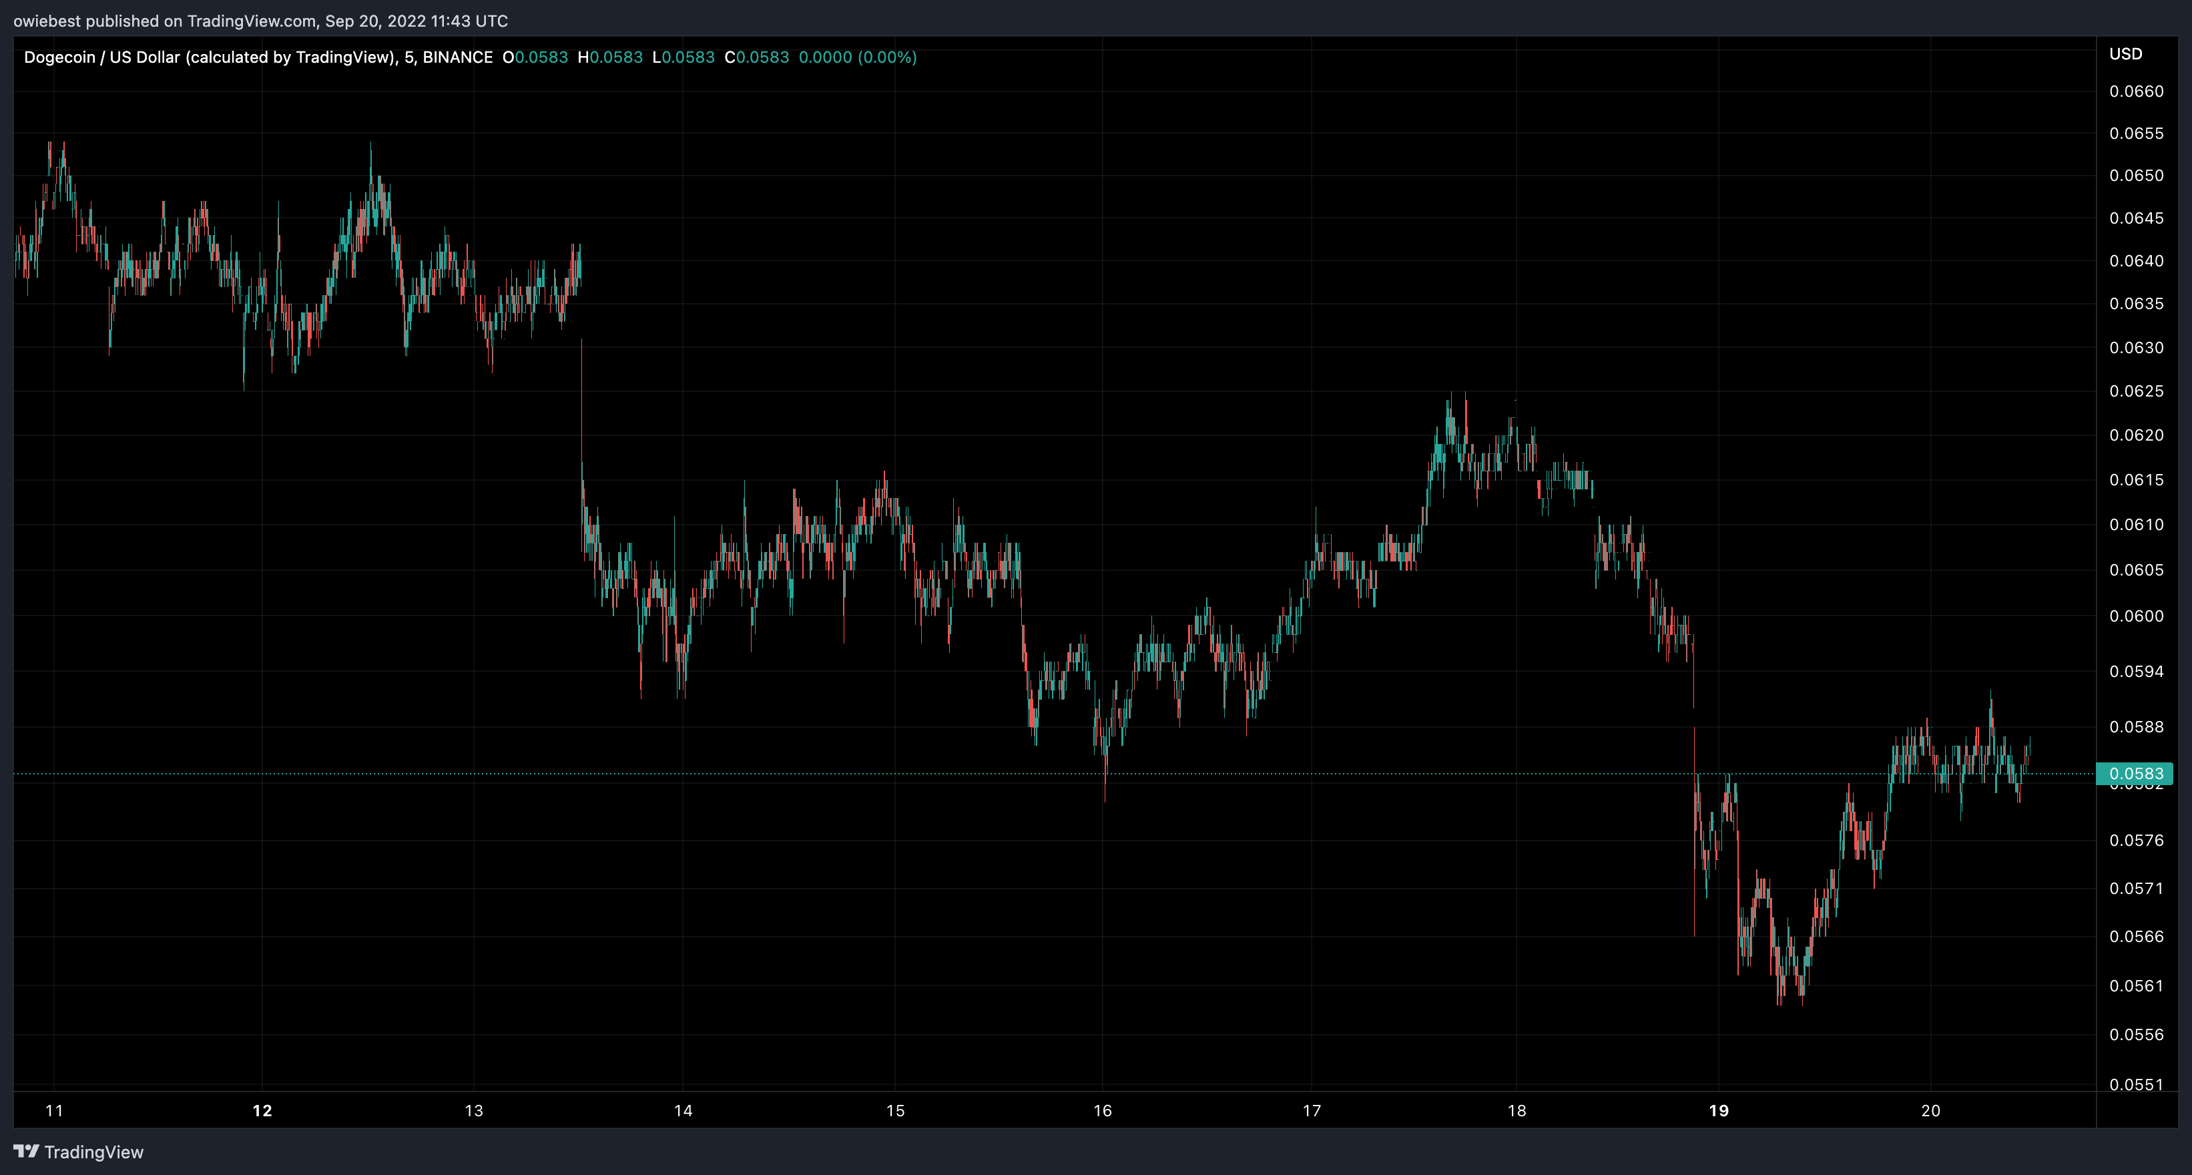The height and width of the screenshot is (1175, 2192).
Task: Click date 11 on time axis
Action: (55, 1110)
